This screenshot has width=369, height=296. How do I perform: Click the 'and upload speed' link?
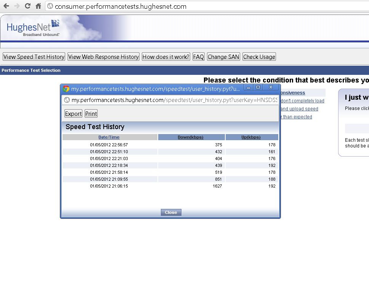click(x=299, y=109)
